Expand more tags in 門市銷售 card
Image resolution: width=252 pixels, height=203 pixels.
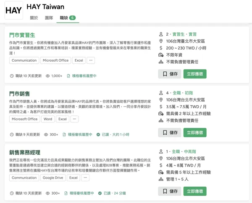[74, 119]
